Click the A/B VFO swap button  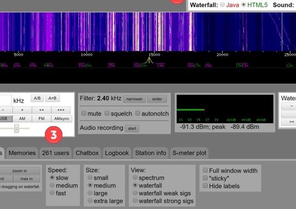pos(37,98)
